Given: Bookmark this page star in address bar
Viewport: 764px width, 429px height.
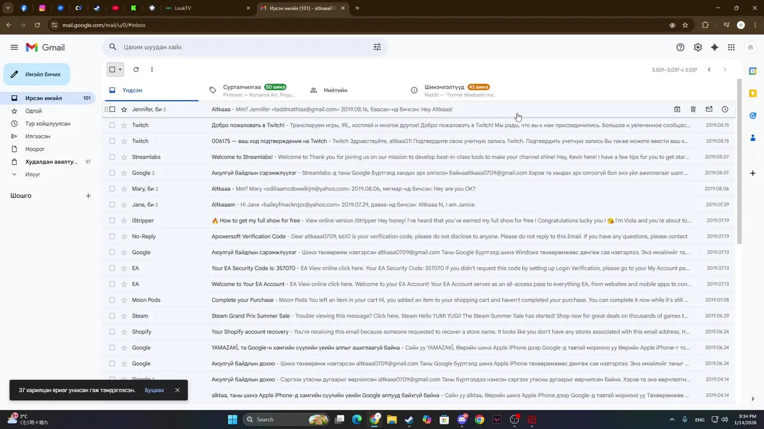Looking at the screenshot, I should 685,25.
